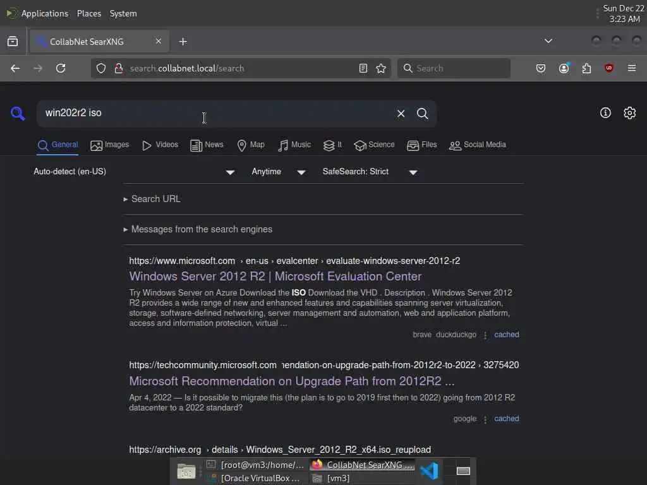Screen dimensions: 647x485
Task: Close the CollabNet SearXNG tab
Action: [x=159, y=41]
